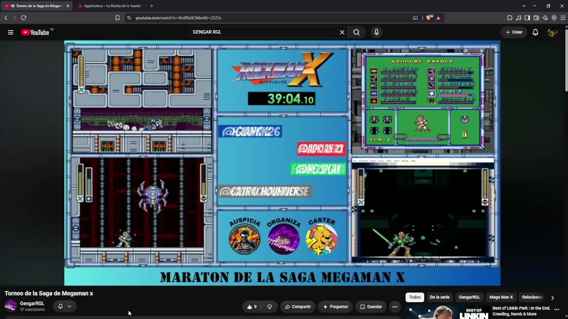Open the Brave Wallet icon
Viewport: 568px width, 319px height.
click(x=536, y=18)
